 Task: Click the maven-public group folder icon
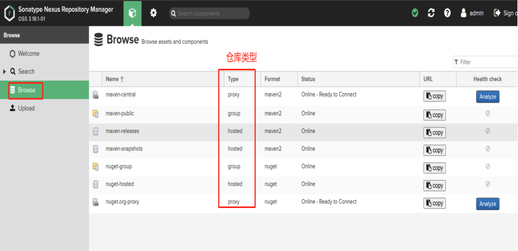click(x=95, y=114)
